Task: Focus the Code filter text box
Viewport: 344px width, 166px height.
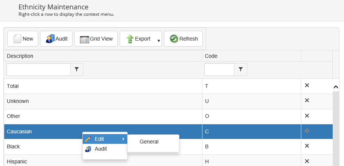Action: coord(219,69)
